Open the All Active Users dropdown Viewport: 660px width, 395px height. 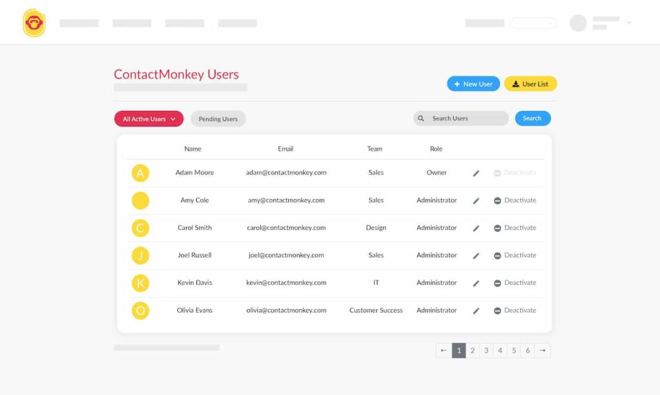pyautogui.click(x=149, y=119)
